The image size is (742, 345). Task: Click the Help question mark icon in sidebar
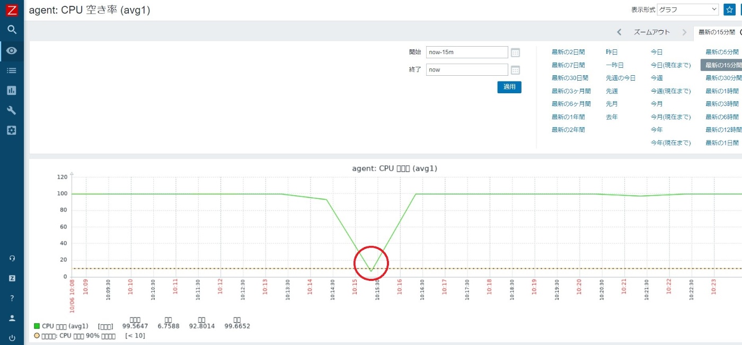[12, 298]
